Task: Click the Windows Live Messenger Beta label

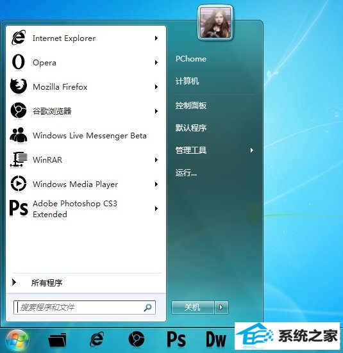Action: click(x=90, y=136)
